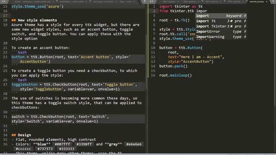The image size is (276, 155).
Task: Click 'button = ttk.Button(' on line 10
Action: click(181, 48)
